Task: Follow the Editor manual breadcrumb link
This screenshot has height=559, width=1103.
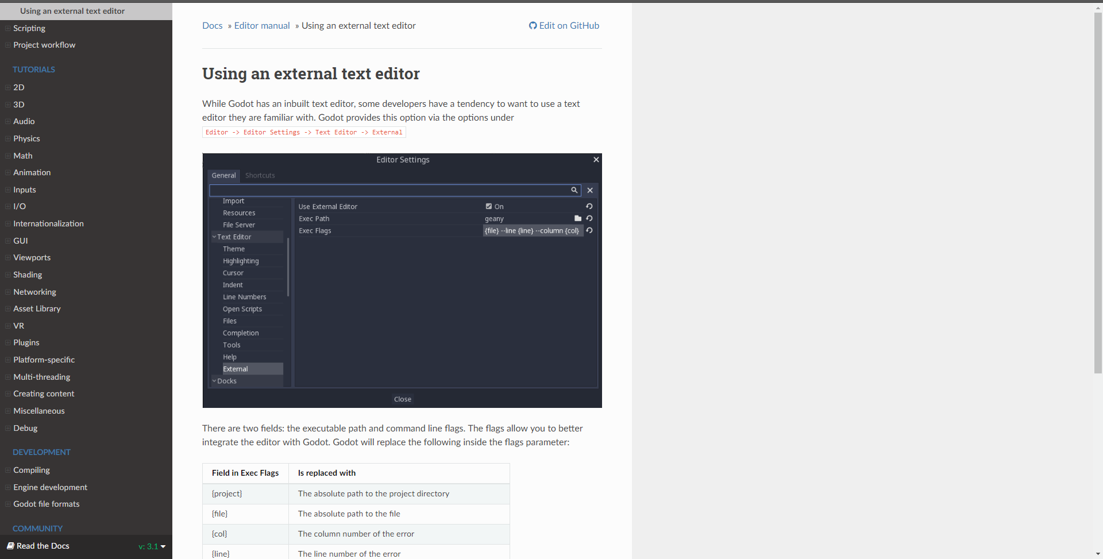Action: point(262,25)
